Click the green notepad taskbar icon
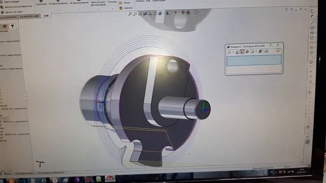 point(98,178)
